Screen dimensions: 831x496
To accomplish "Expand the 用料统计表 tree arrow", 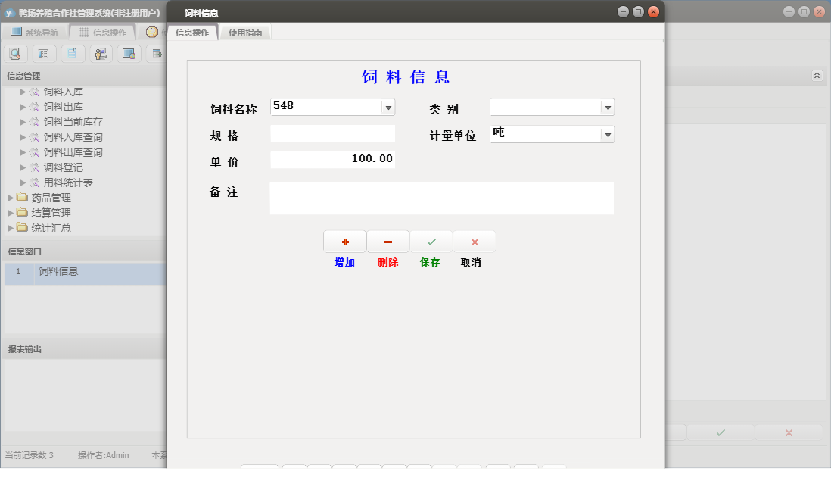I will tap(22, 182).
